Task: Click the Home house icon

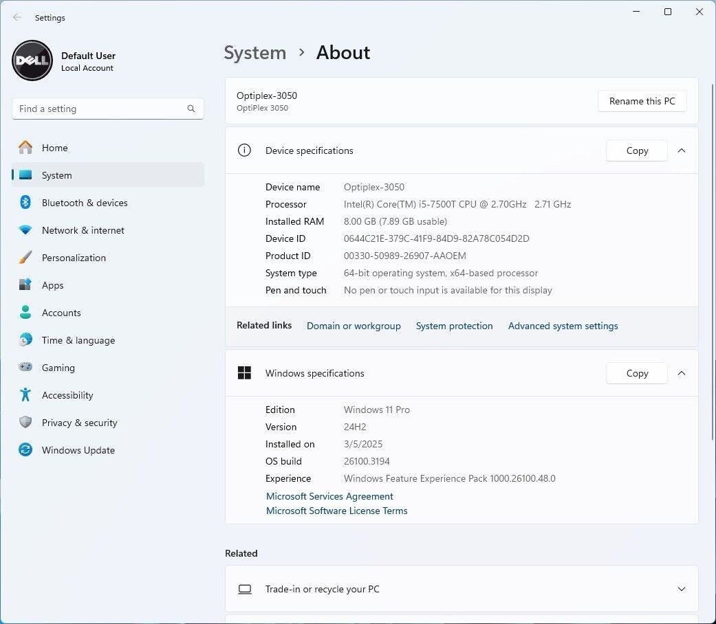Action: (x=25, y=147)
